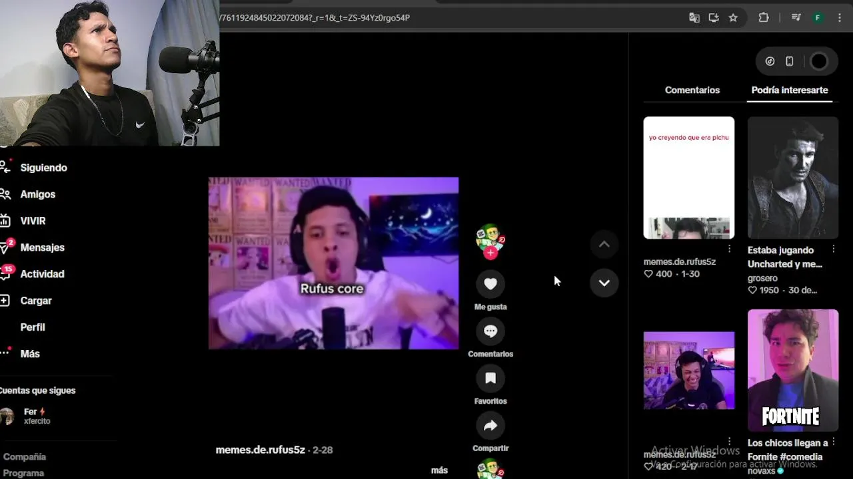Expand description with 'más' link
The height and width of the screenshot is (479, 853).
tap(439, 470)
